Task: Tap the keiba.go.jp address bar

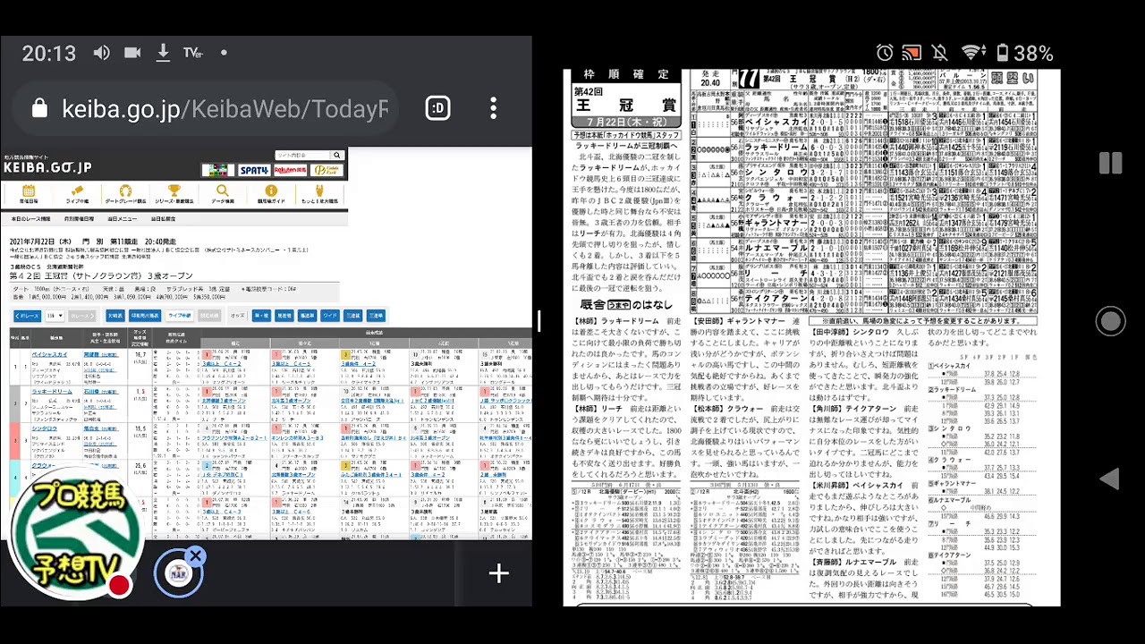Action: coord(224,109)
